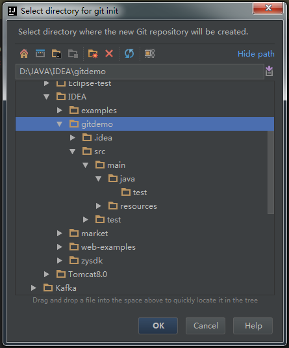289x348 pixels.
Task: Expand the resources folder
Action: coord(99,206)
